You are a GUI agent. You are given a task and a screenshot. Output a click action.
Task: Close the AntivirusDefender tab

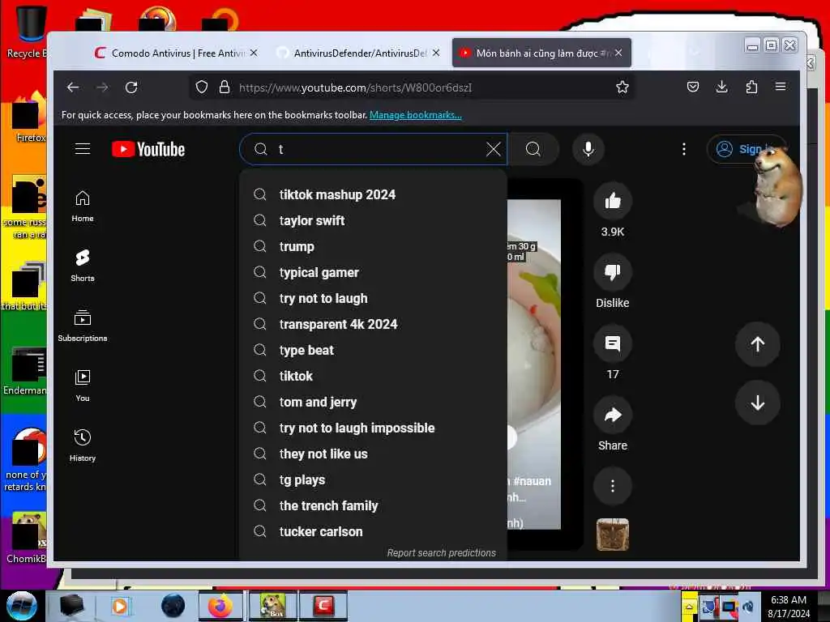[x=435, y=53]
